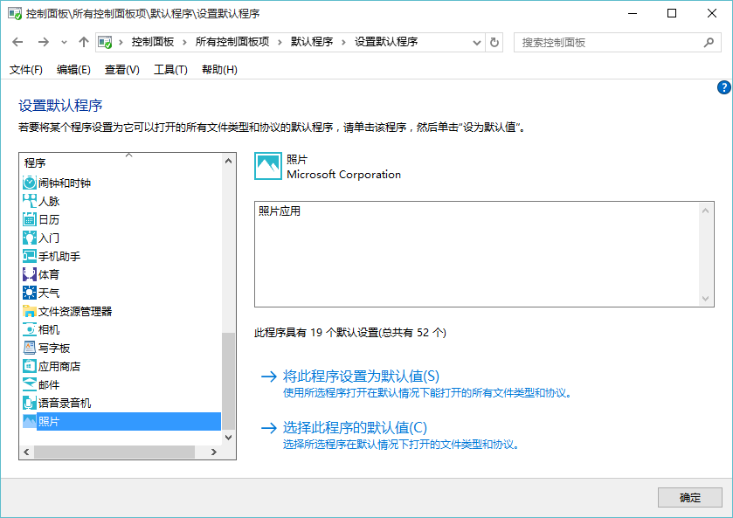Screen dimensions: 733x518
Task: Expand the address bar history dropdown
Action: 477,42
